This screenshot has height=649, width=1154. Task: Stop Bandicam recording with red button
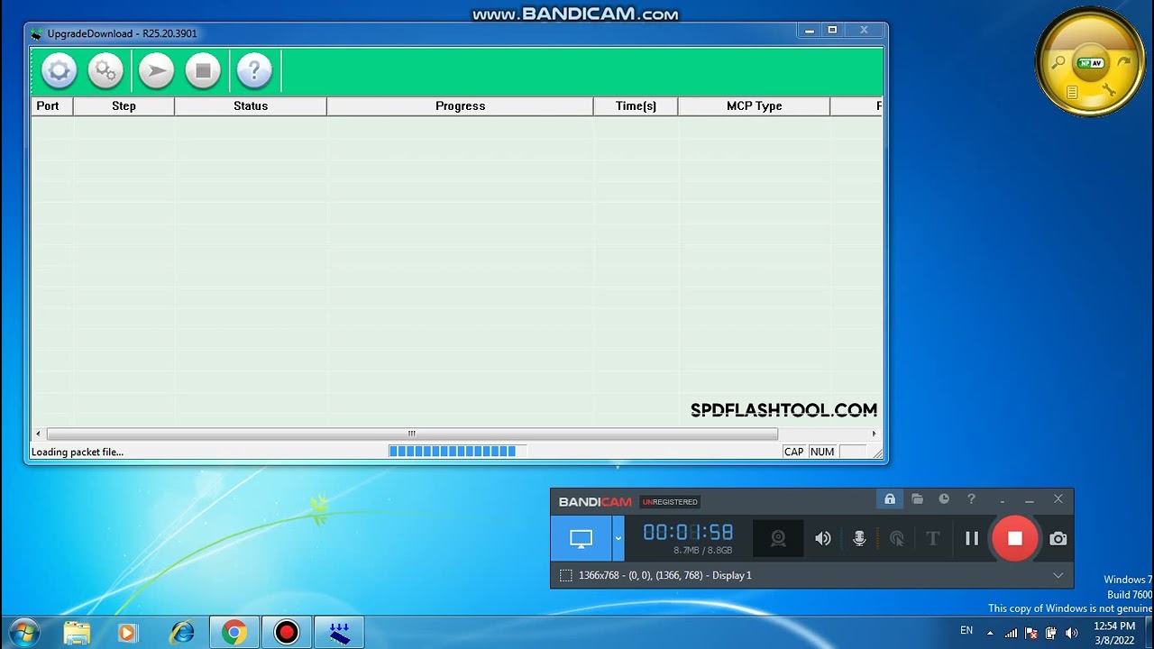pos(1015,538)
